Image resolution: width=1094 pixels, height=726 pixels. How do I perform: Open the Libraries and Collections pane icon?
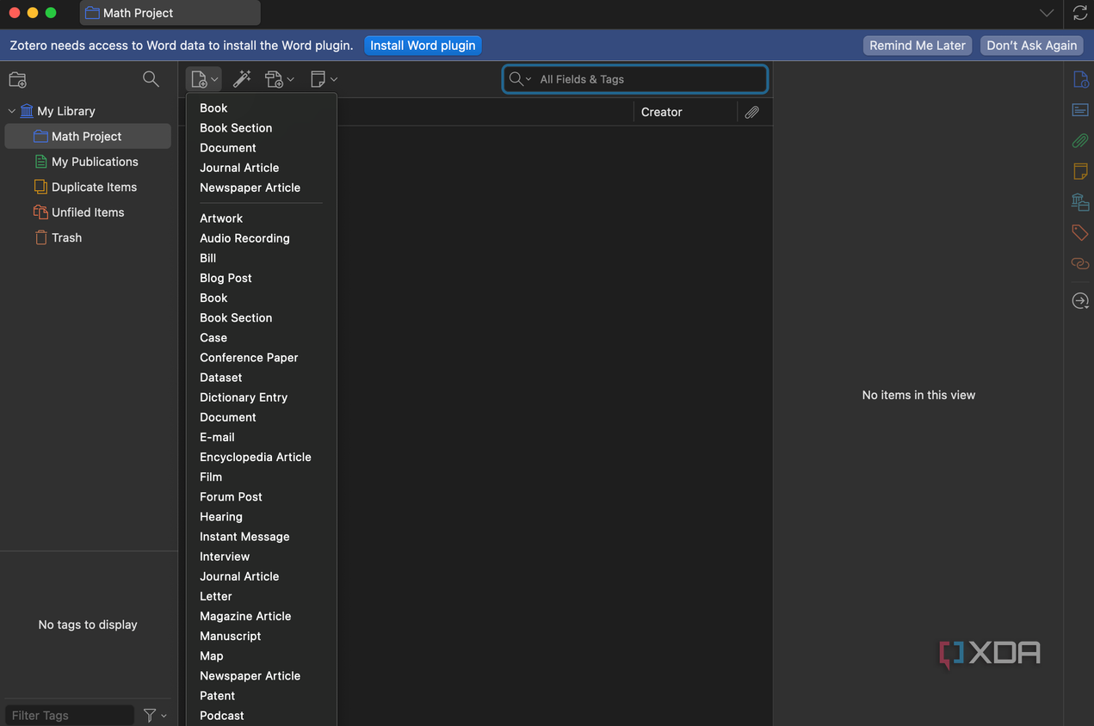point(1080,202)
